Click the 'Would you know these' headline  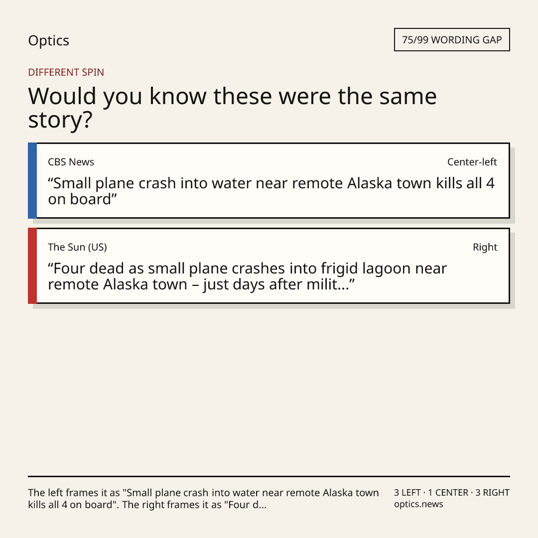tap(232, 108)
